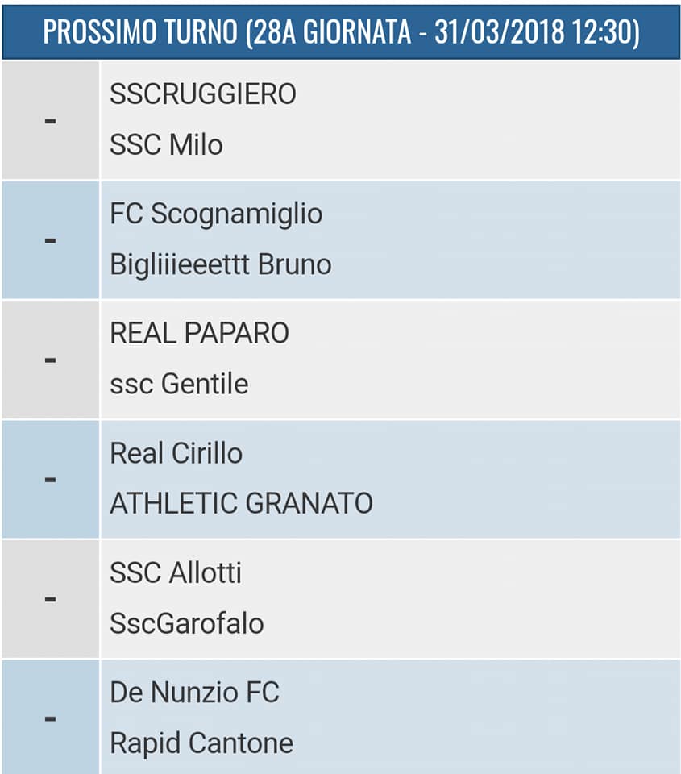Screen dimensions: 681x774
Task: View the SSC Allotti team
Action: (176, 573)
